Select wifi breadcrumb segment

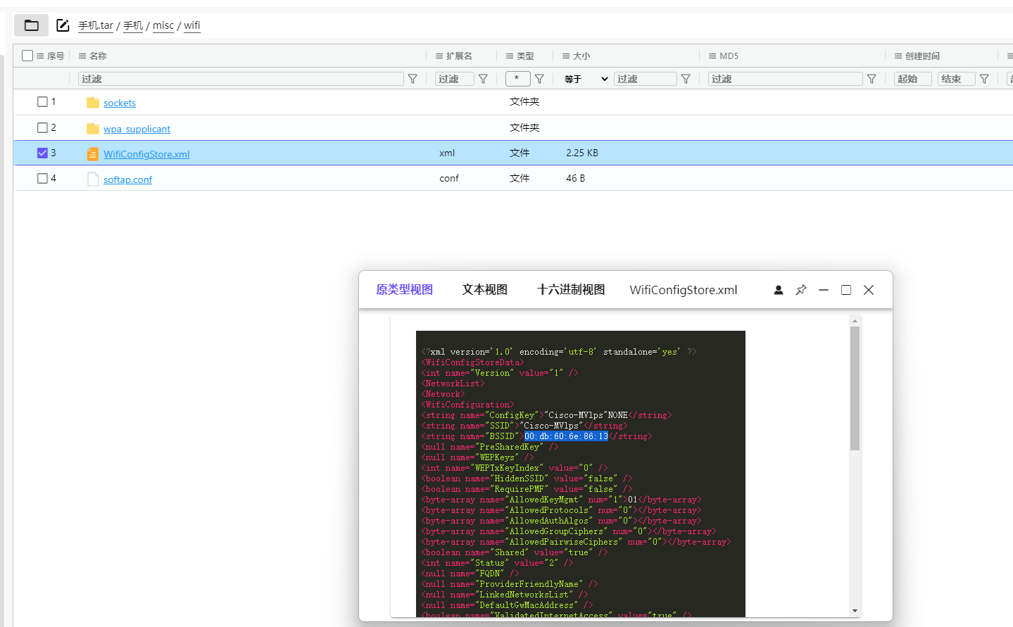pos(192,25)
